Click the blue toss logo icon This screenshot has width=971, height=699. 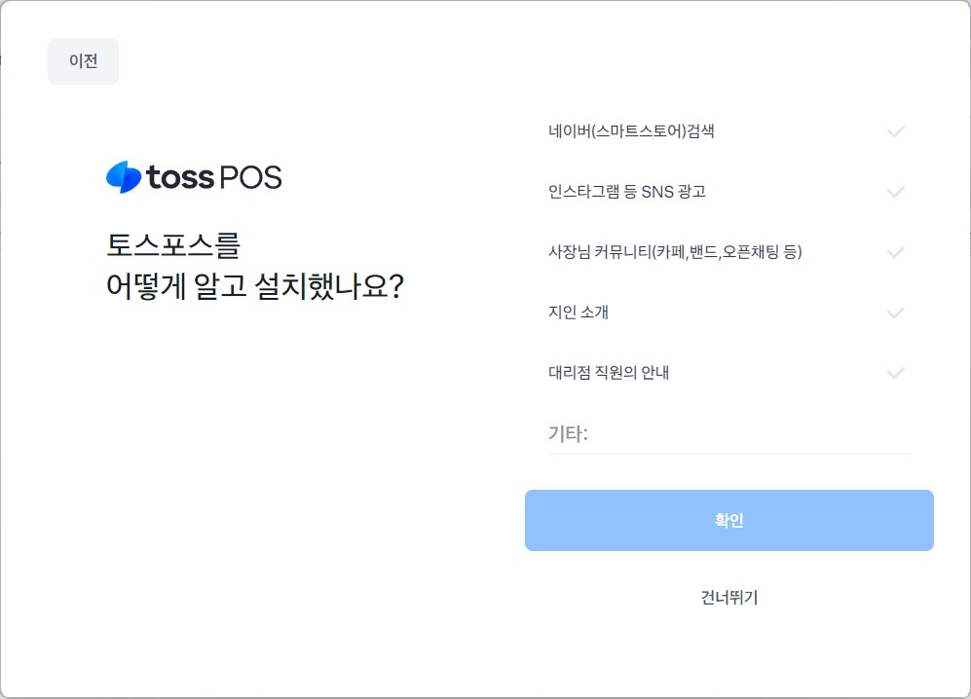(124, 176)
